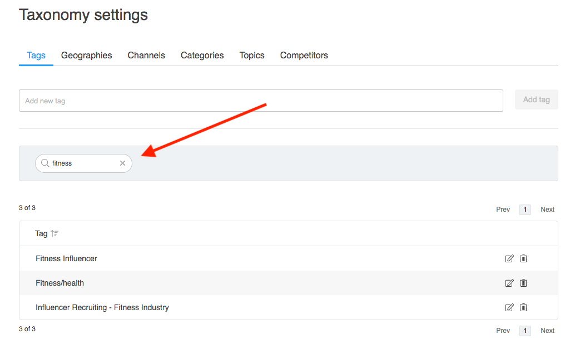This screenshot has height=339, width=580.
Task: Delete the Fitness/health tag
Action: (523, 283)
